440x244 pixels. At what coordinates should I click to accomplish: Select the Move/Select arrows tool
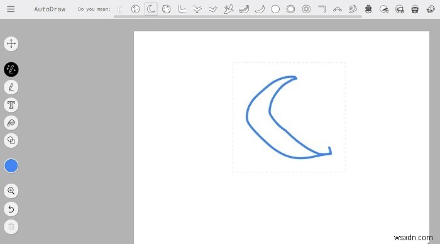pyautogui.click(x=11, y=44)
